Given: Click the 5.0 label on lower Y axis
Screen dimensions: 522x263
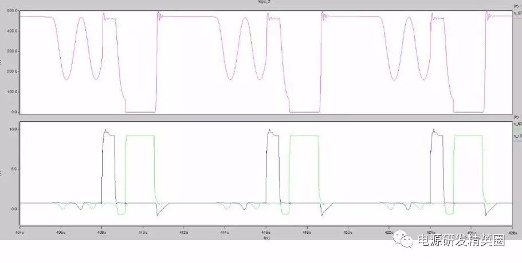Looking at the screenshot, I should tap(14, 169).
